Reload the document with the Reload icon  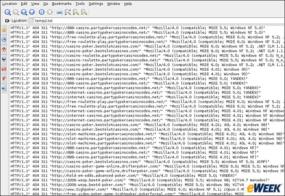41,12
